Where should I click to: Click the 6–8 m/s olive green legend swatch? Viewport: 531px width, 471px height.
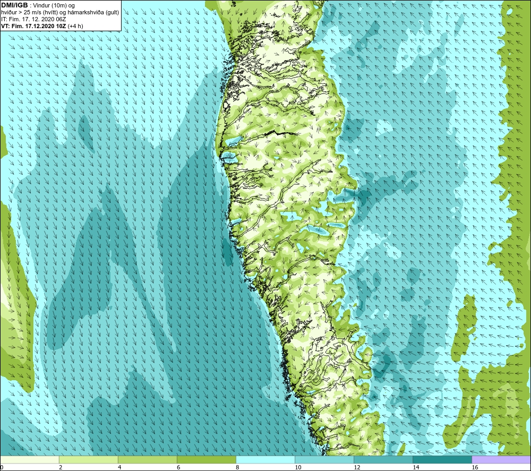pos(206,459)
